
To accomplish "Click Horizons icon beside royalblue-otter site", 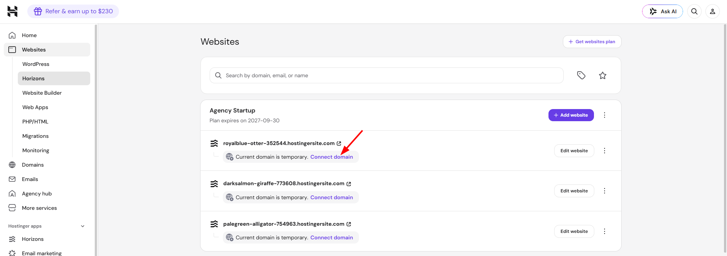I will [x=214, y=143].
